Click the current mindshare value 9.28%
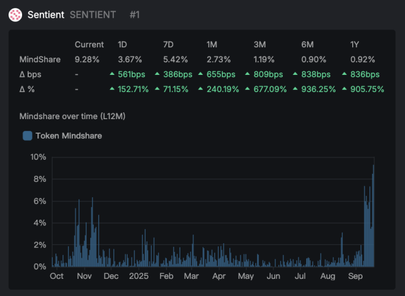 87,60
